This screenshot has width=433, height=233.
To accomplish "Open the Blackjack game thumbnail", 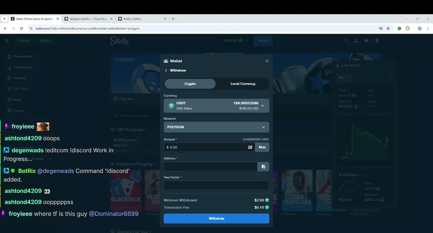I will [x=126, y=190].
